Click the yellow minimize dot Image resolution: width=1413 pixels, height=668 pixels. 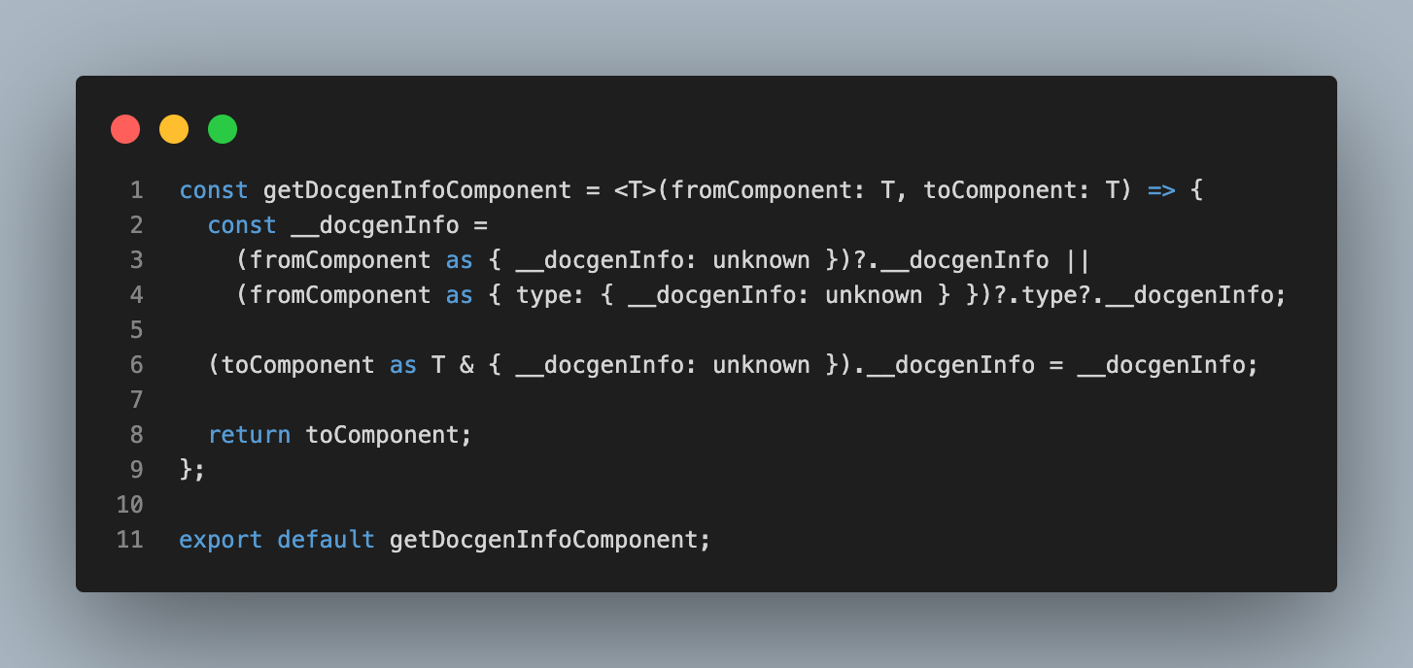(x=174, y=129)
